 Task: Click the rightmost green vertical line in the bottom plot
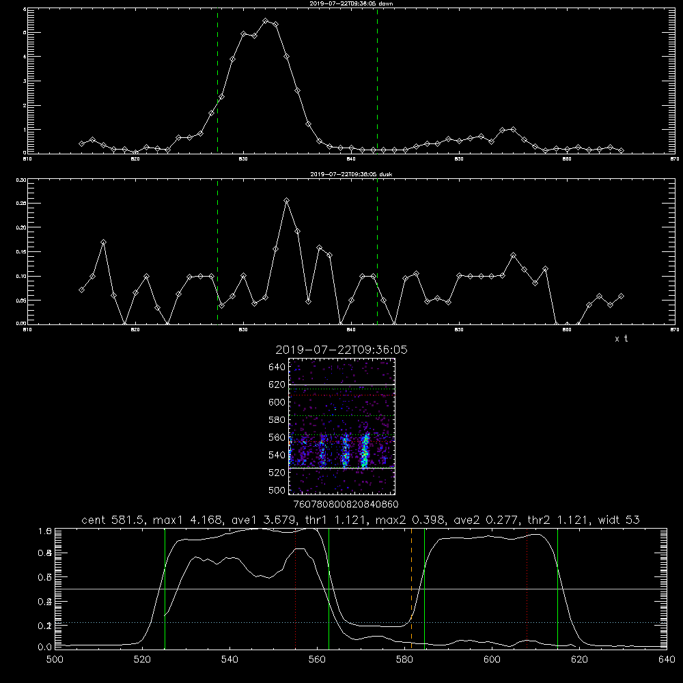557,589
